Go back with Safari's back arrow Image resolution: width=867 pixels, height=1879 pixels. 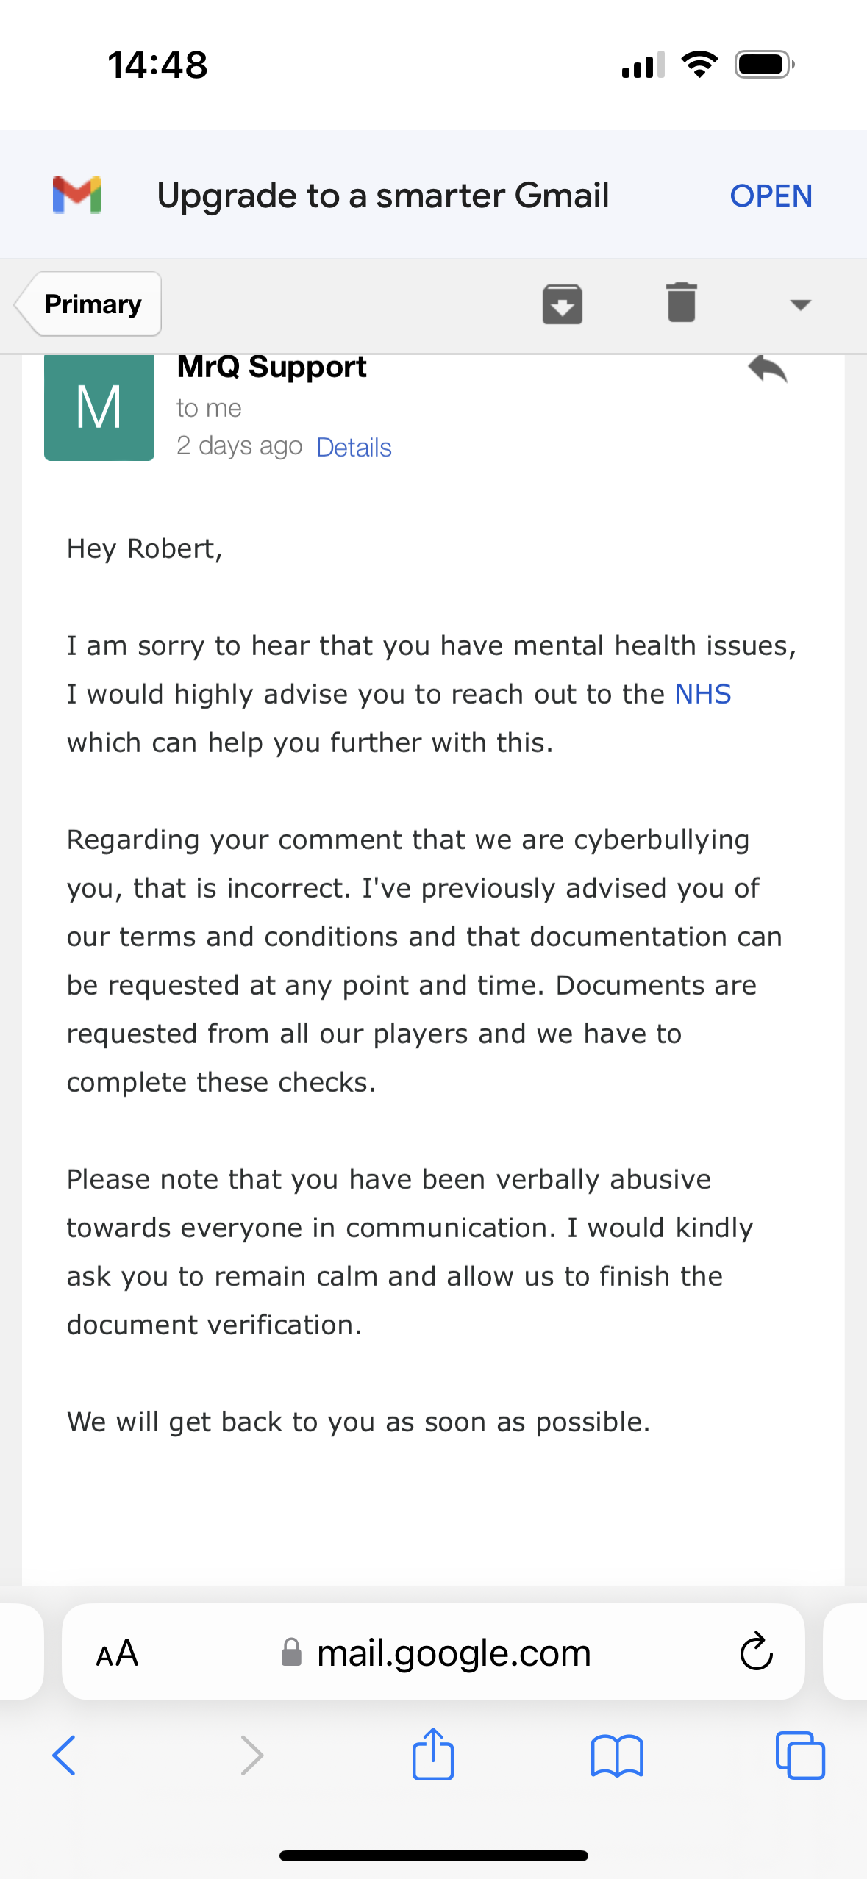tap(64, 1755)
